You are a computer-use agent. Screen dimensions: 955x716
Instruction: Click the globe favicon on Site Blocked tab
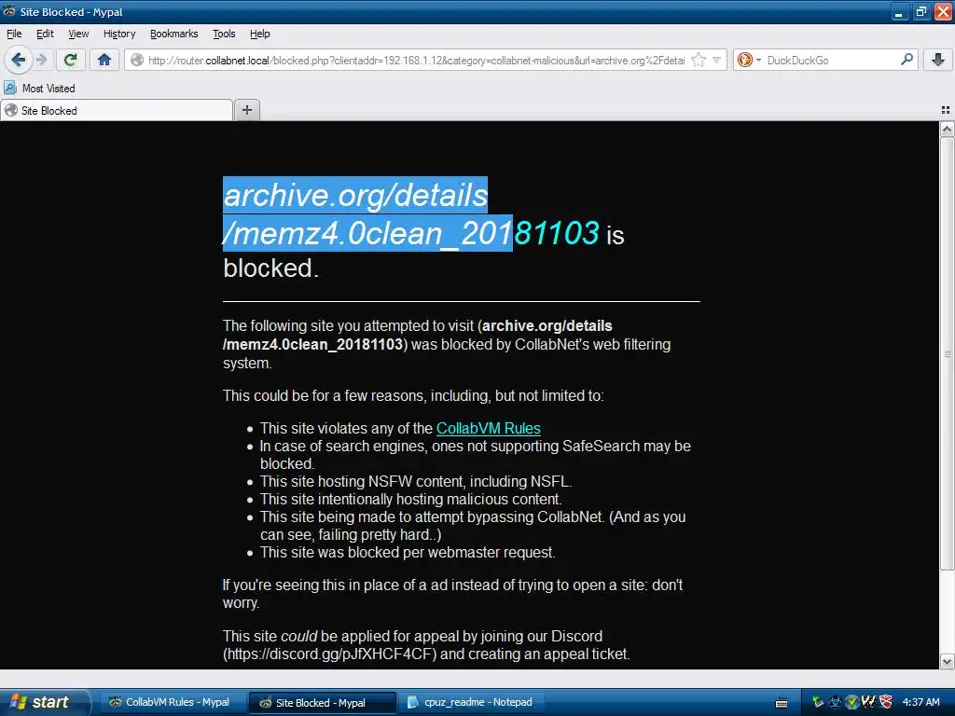[x=11, y=110]
